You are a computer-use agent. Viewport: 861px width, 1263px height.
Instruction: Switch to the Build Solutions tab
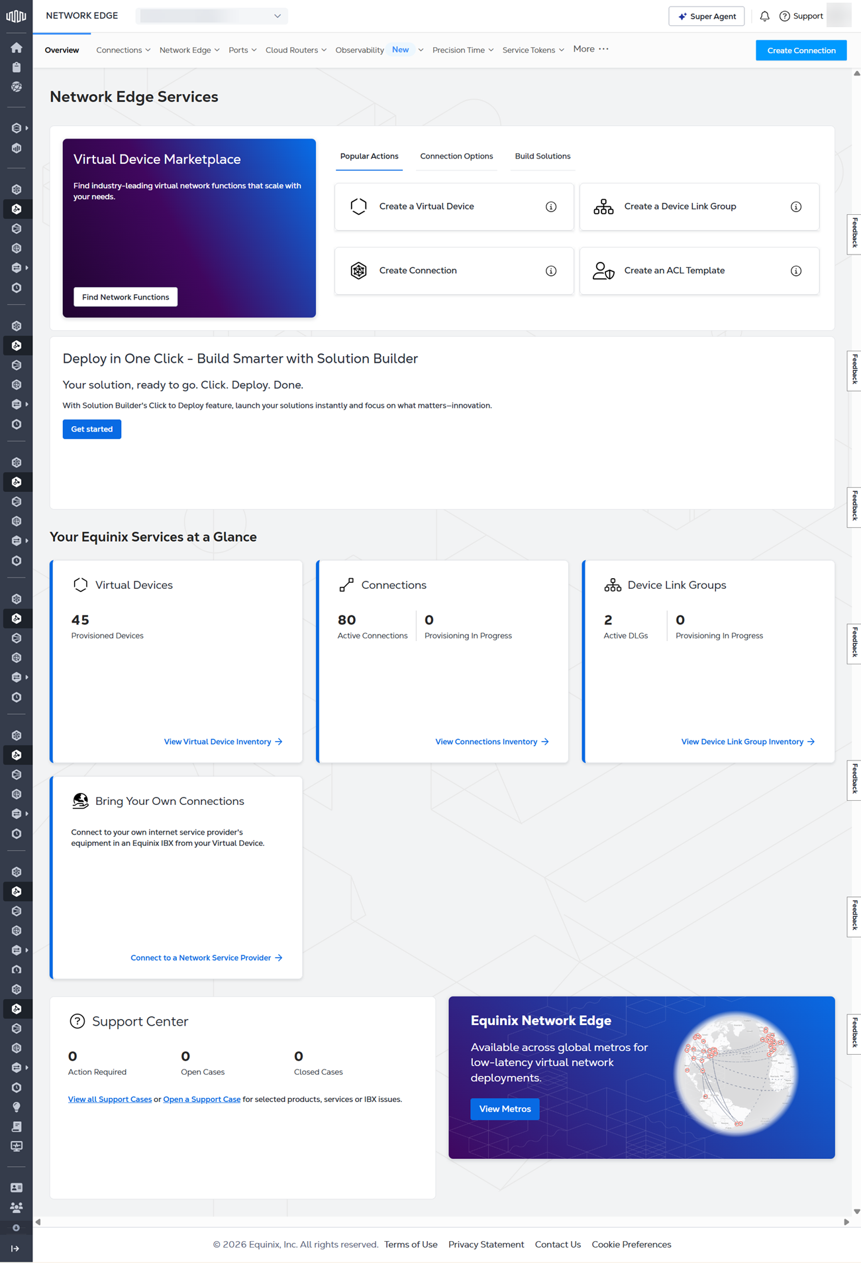pyautogui.click(x=542, y=156)
